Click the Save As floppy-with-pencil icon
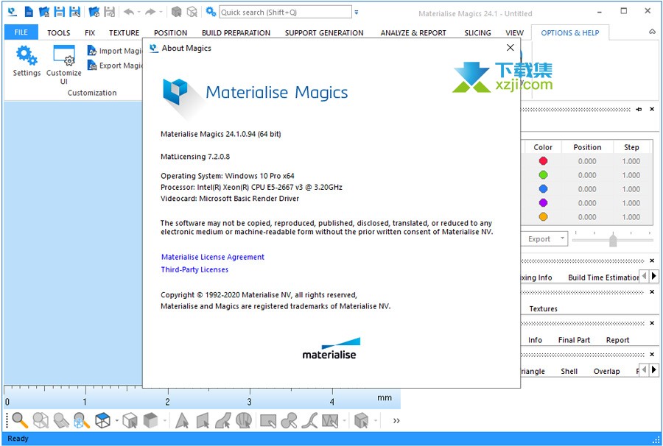This screenshot has height=446, width=663. pyautogui.click(x=75, y=12)
